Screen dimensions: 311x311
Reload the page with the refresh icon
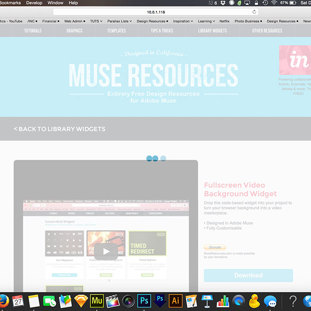[x=254, y=12]
